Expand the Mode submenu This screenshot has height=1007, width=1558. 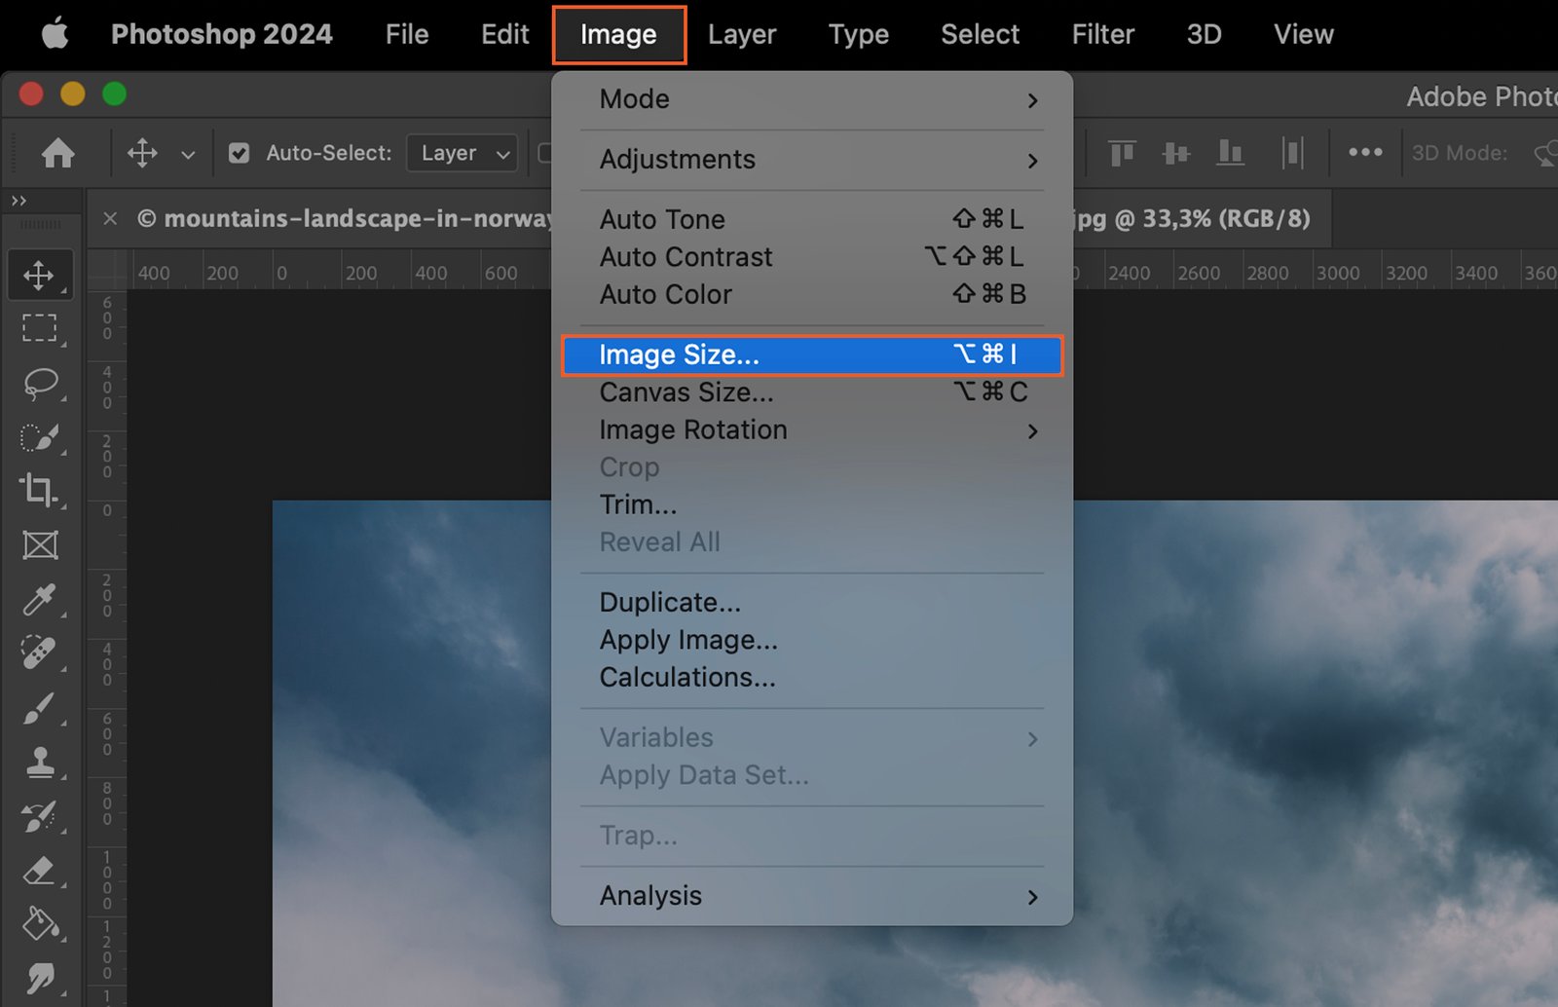click(x=818, y=99)
